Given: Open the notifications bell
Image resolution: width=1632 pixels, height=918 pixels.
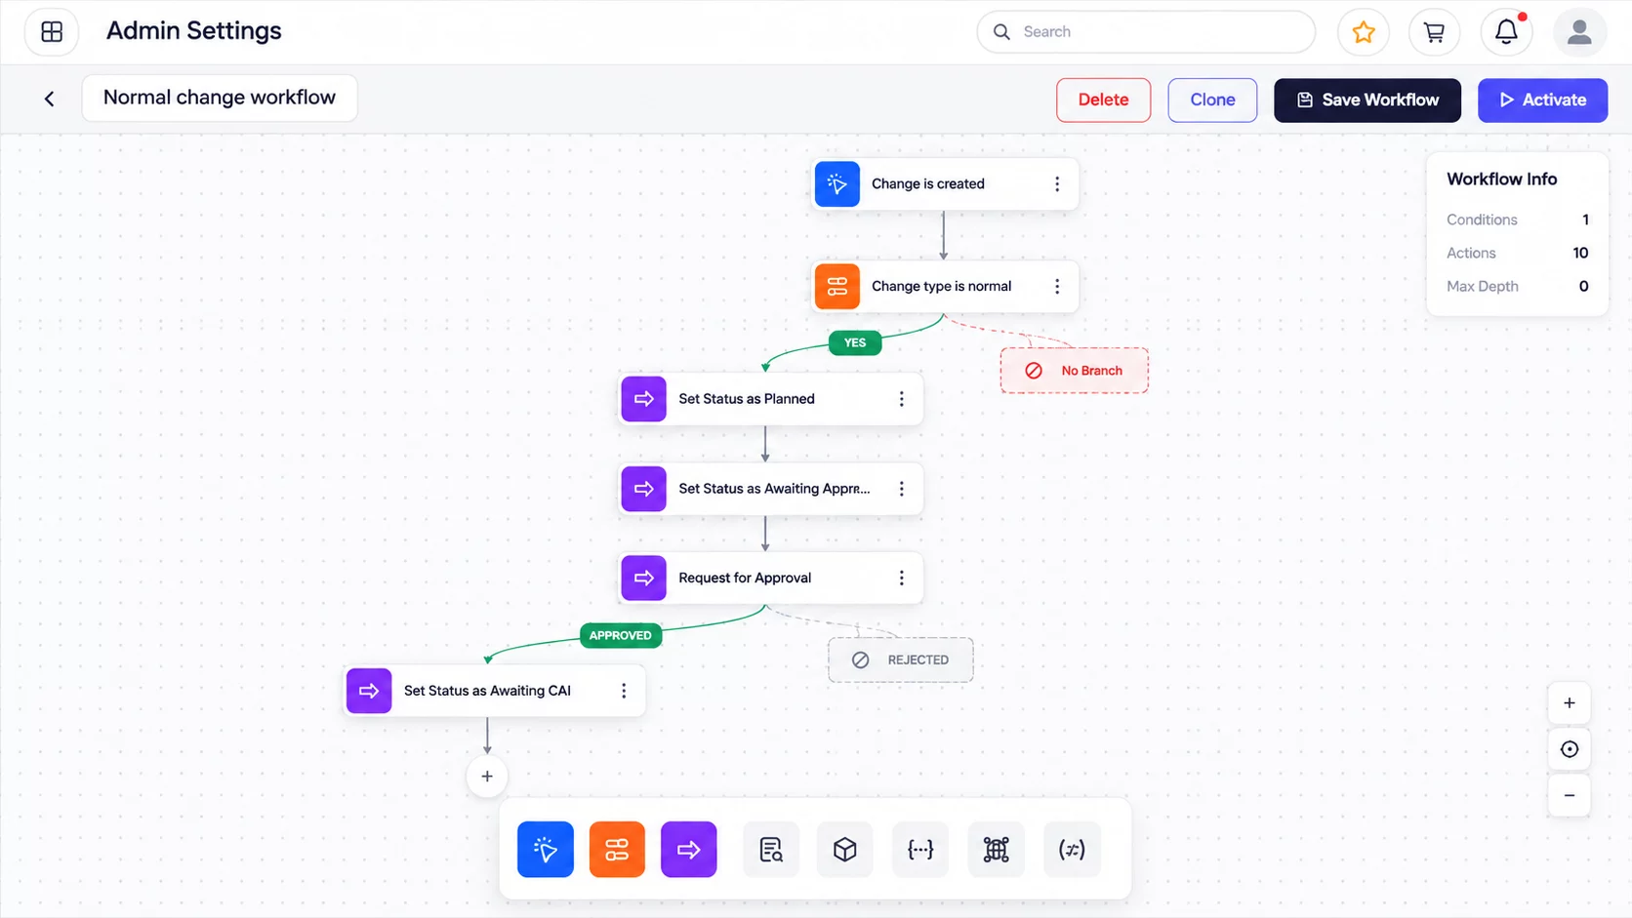Looking at the screenshot, I should tap(1506, 32).
